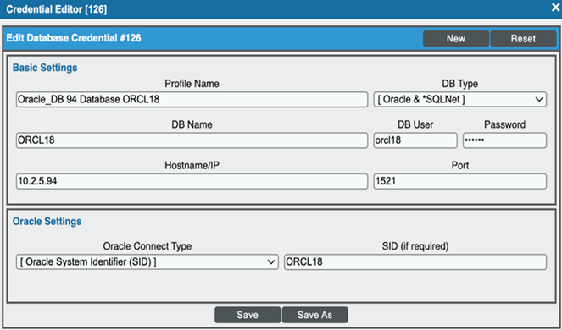Select the SID (if required) field
Screen dimensions: 562x330
(415, 262)
